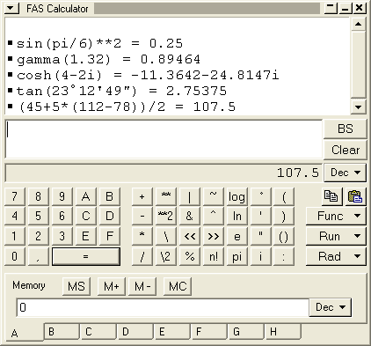Click the square **2 key

point(166,217)
